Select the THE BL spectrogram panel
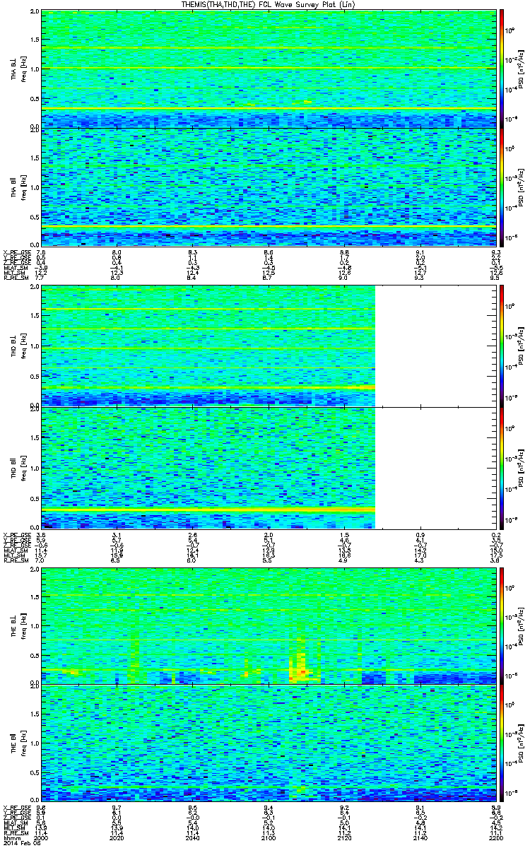530x848 pixels. (269, 625)
